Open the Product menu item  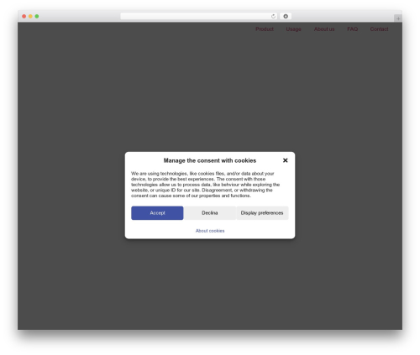pos(265,29)
